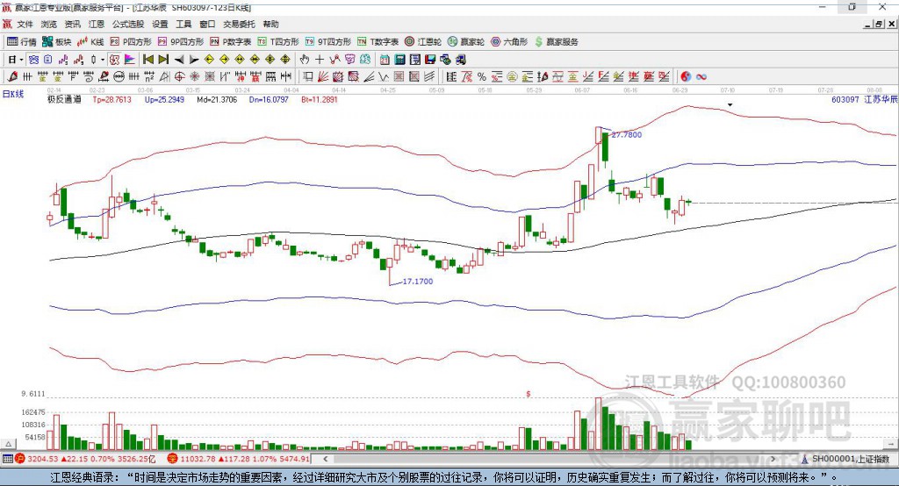
Task: Select the red pencil drawing tool
Action: 12,77
